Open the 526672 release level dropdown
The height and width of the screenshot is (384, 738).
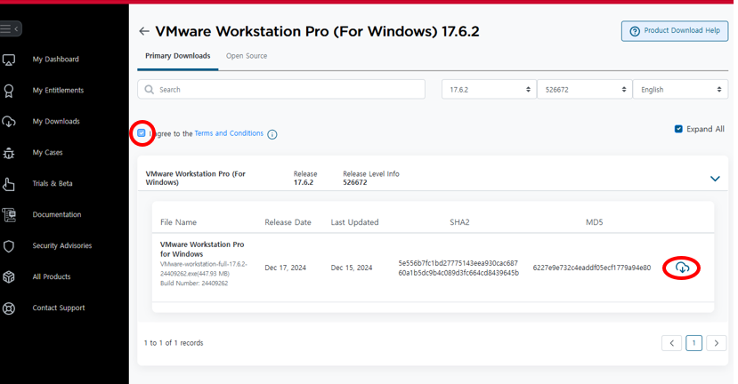click(x=584, y=89)
